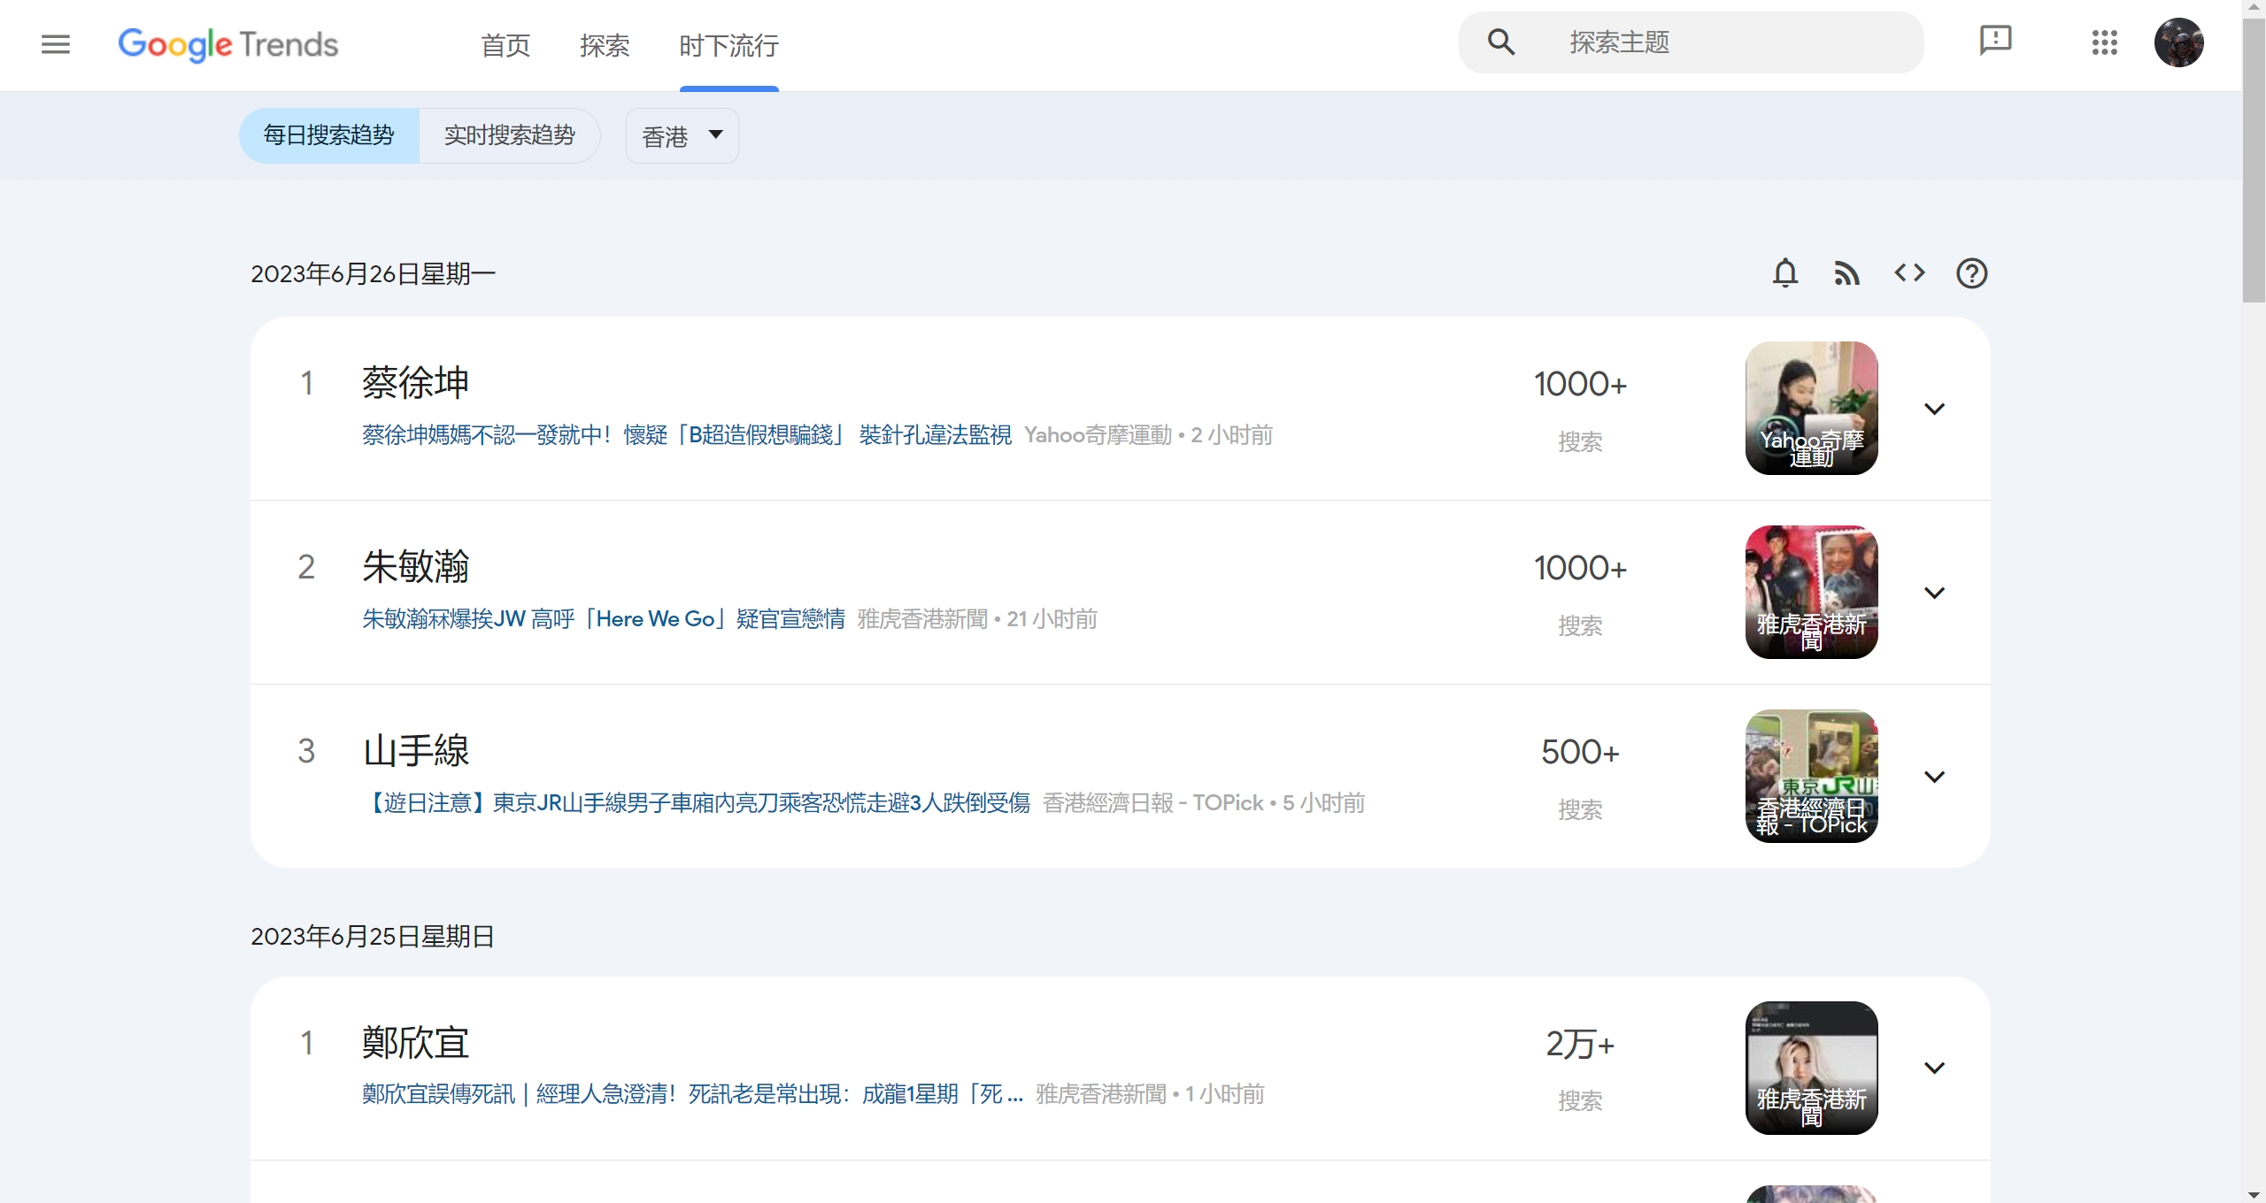This screenshot has width=2266, height=1203.
Task: Click the search magnifier icon
Action: 1500,42
